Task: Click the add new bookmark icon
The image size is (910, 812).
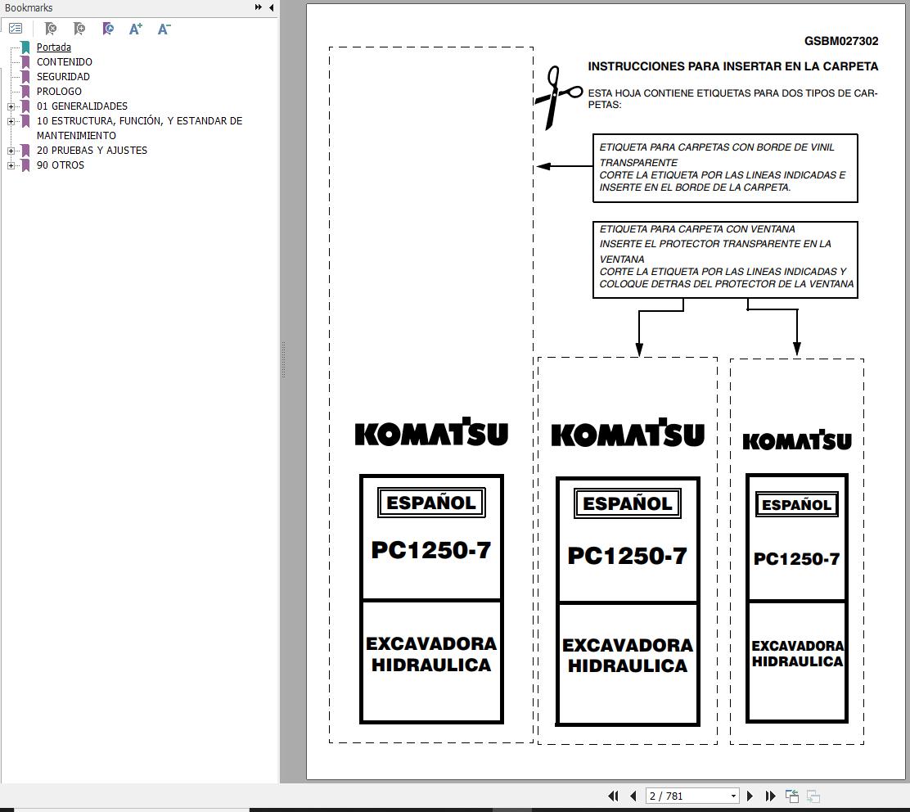Action: pyautogui.click(x=79, y=29)
